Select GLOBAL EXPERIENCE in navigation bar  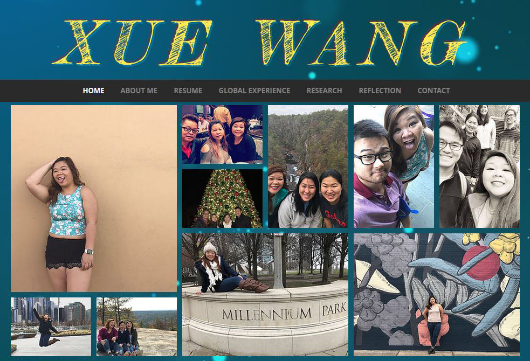254,91
